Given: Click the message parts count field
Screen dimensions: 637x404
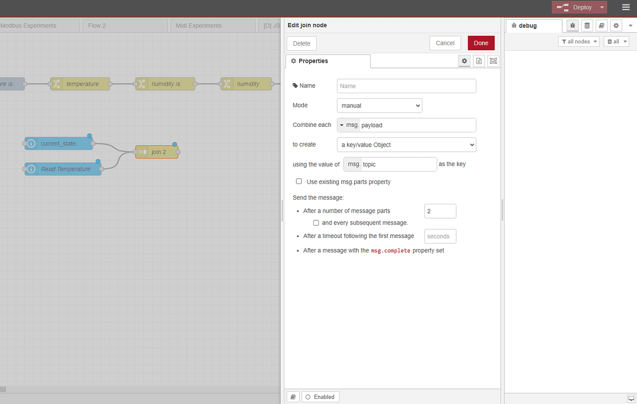Looking at the screenshot, I should (440, 211).
